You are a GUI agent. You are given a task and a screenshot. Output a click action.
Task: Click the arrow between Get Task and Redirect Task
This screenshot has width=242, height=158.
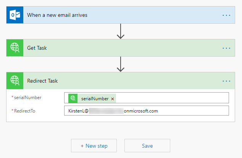121,65
